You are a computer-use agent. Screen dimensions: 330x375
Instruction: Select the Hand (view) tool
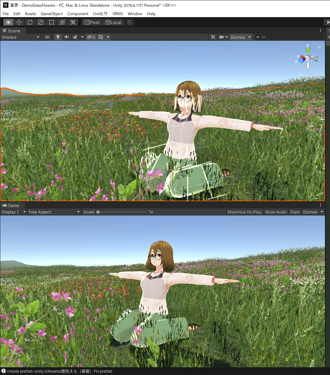click(x=8, y=22)
